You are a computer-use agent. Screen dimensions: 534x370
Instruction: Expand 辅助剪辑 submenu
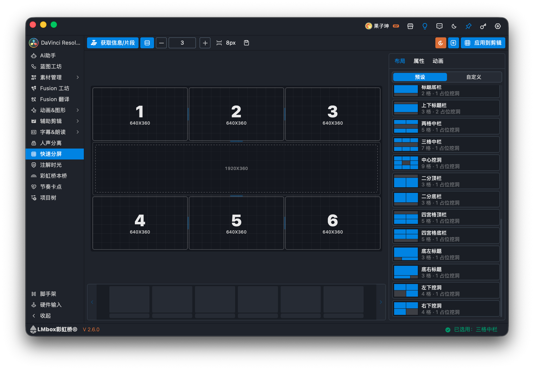(x=55, y=121)
